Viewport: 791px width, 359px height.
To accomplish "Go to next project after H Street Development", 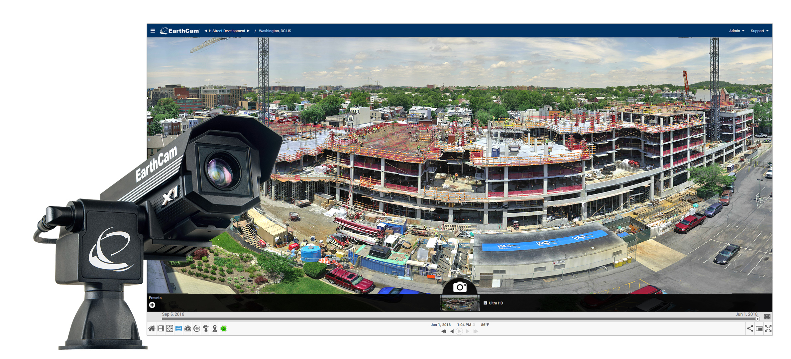I will point(248,31).
